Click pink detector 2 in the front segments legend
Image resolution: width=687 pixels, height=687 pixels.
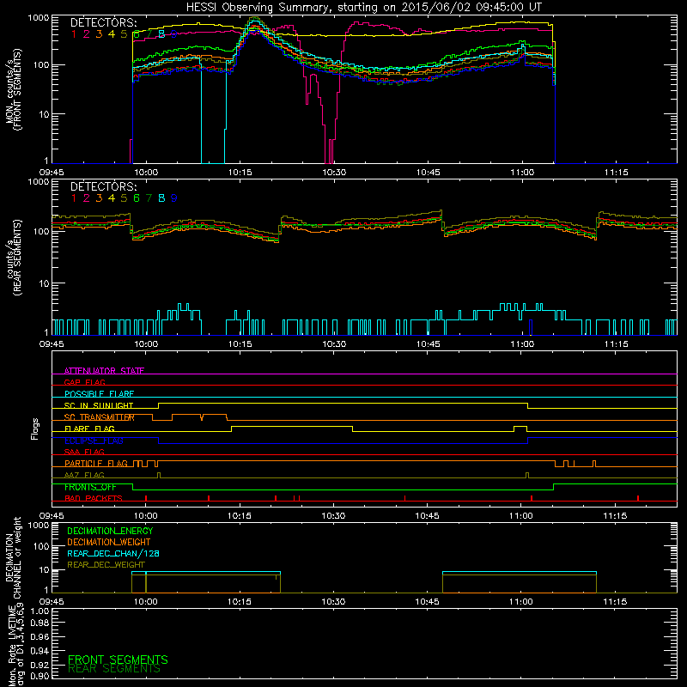pyautogui.click(x=87, y=34)
